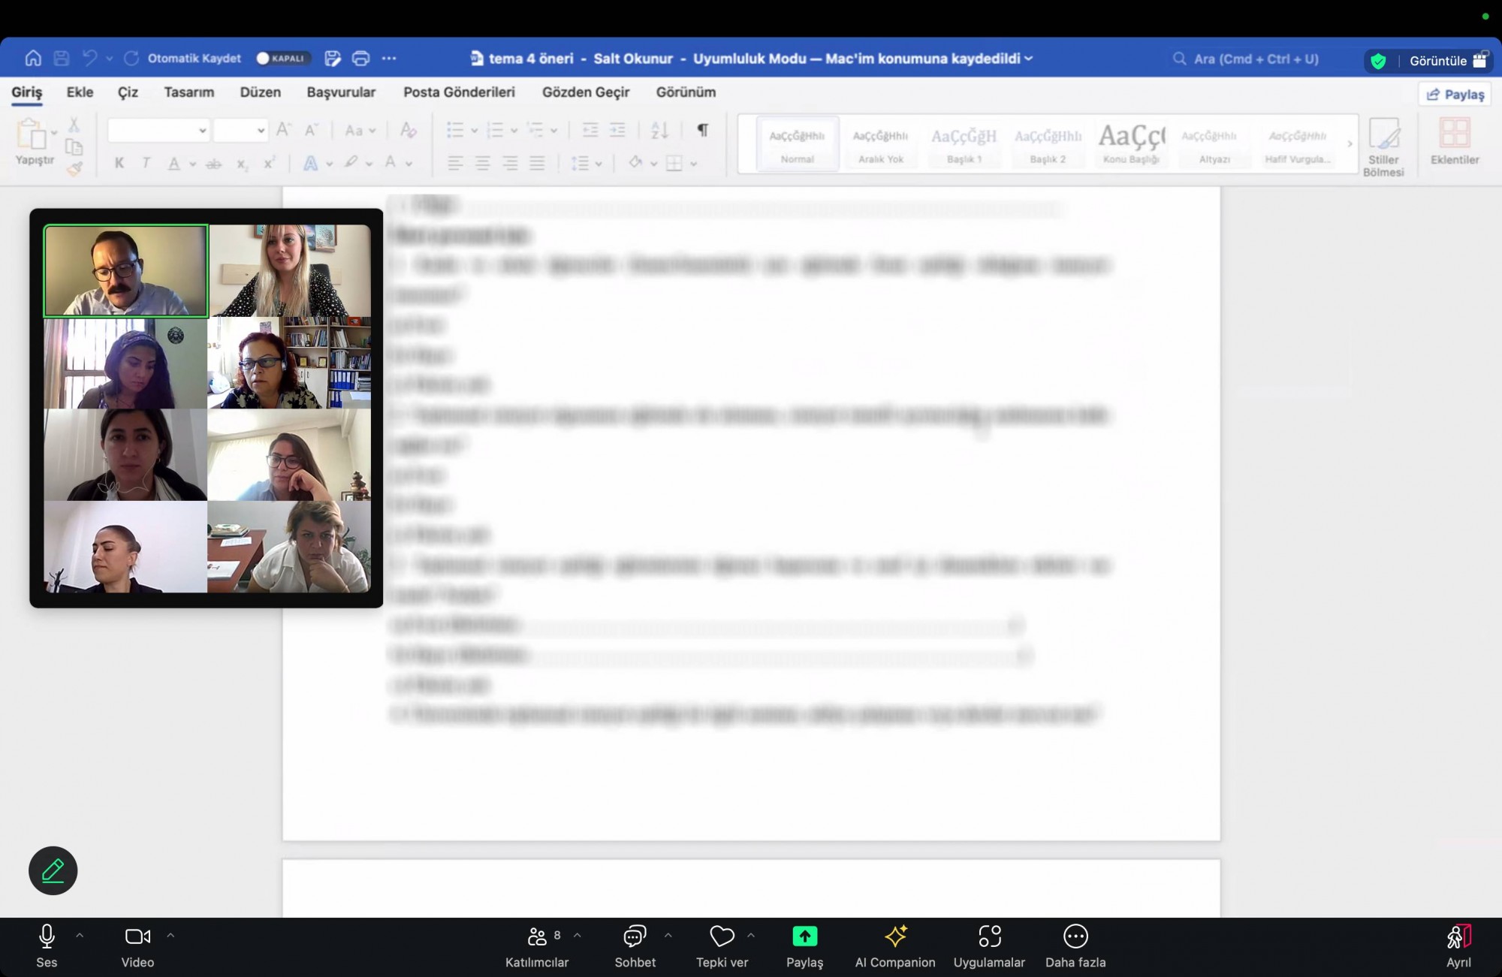The image size is (1502, 977).
Task: Click Ayrıl to leave the meeting
Action: click(x=1458, y=945)
